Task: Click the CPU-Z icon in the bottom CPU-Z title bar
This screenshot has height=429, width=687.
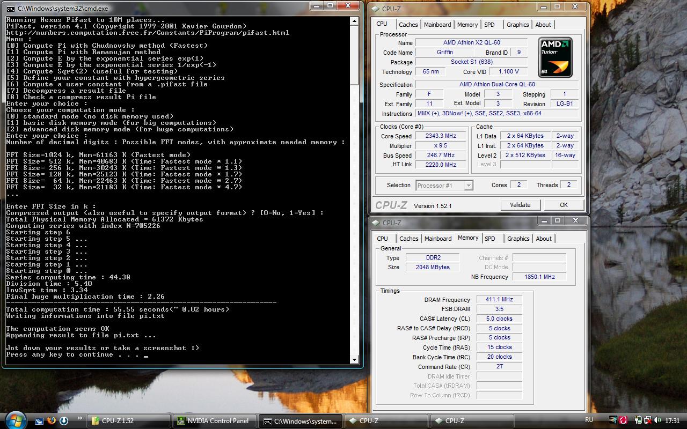Action: [375, 223]
